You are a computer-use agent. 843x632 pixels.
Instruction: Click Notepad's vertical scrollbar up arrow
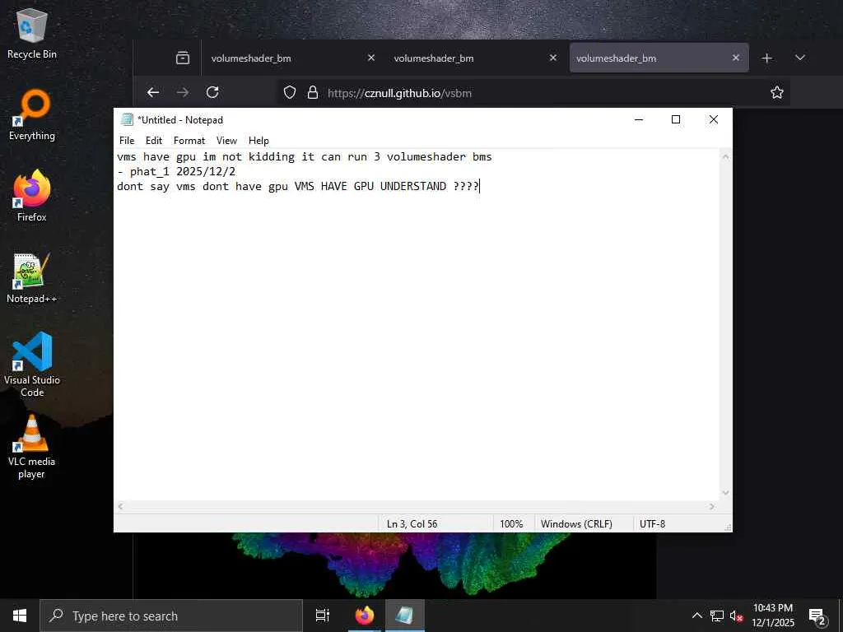[x=725, y=156]
